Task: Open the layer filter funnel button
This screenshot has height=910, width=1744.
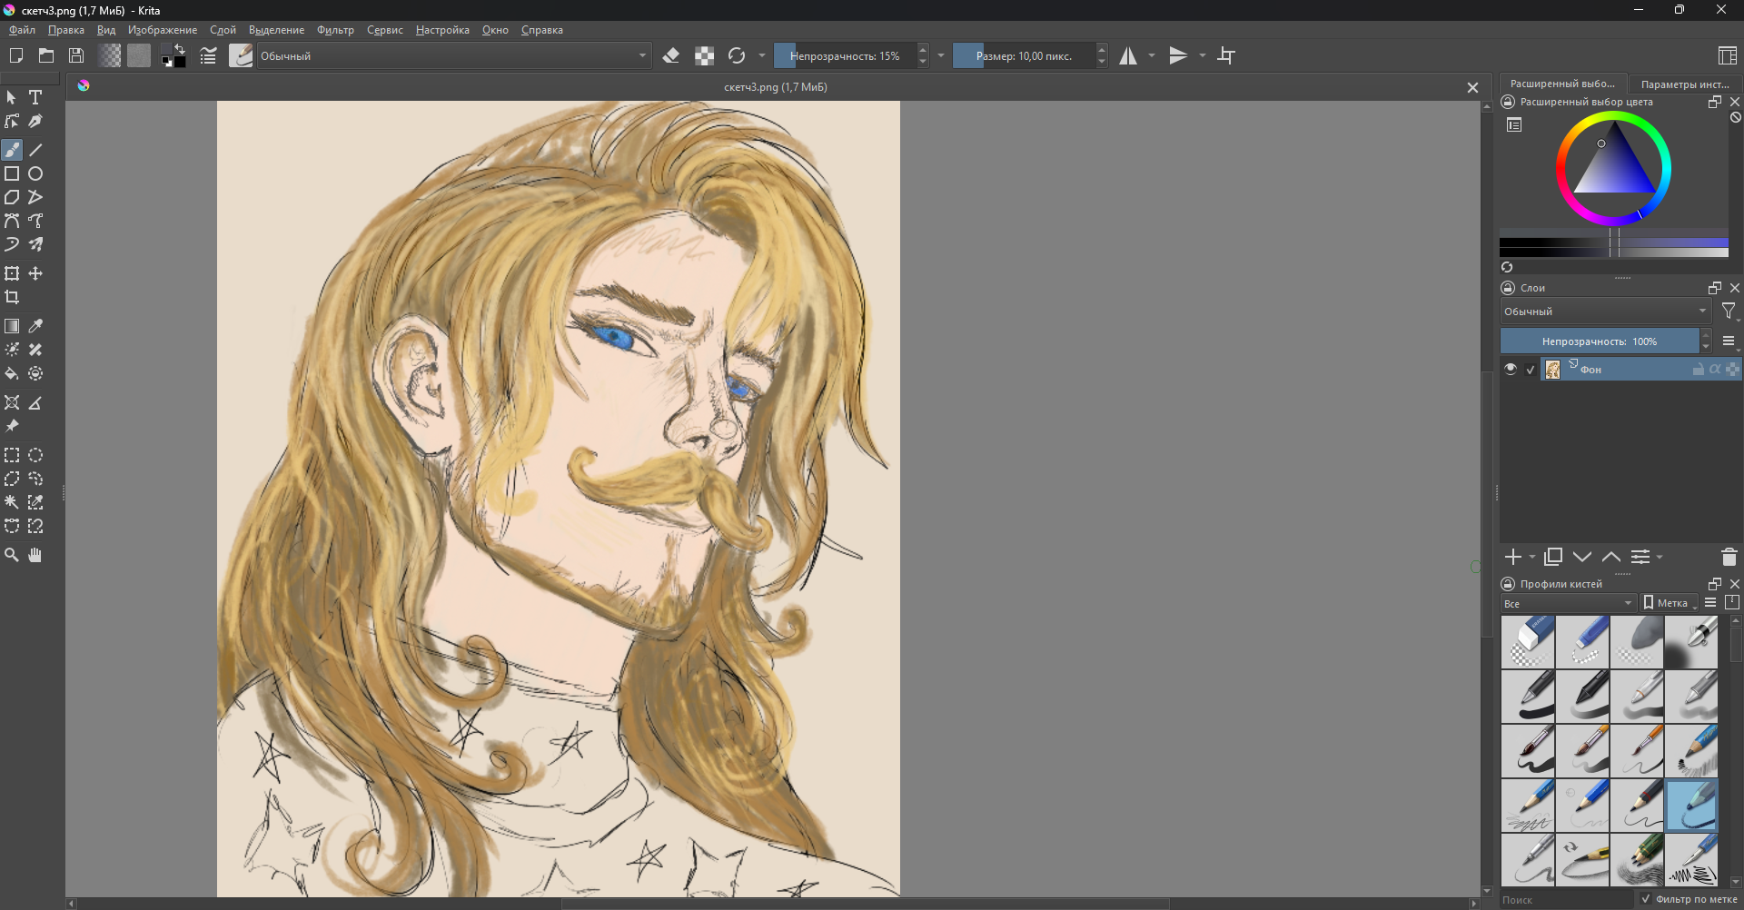Action: (1729, 312)
